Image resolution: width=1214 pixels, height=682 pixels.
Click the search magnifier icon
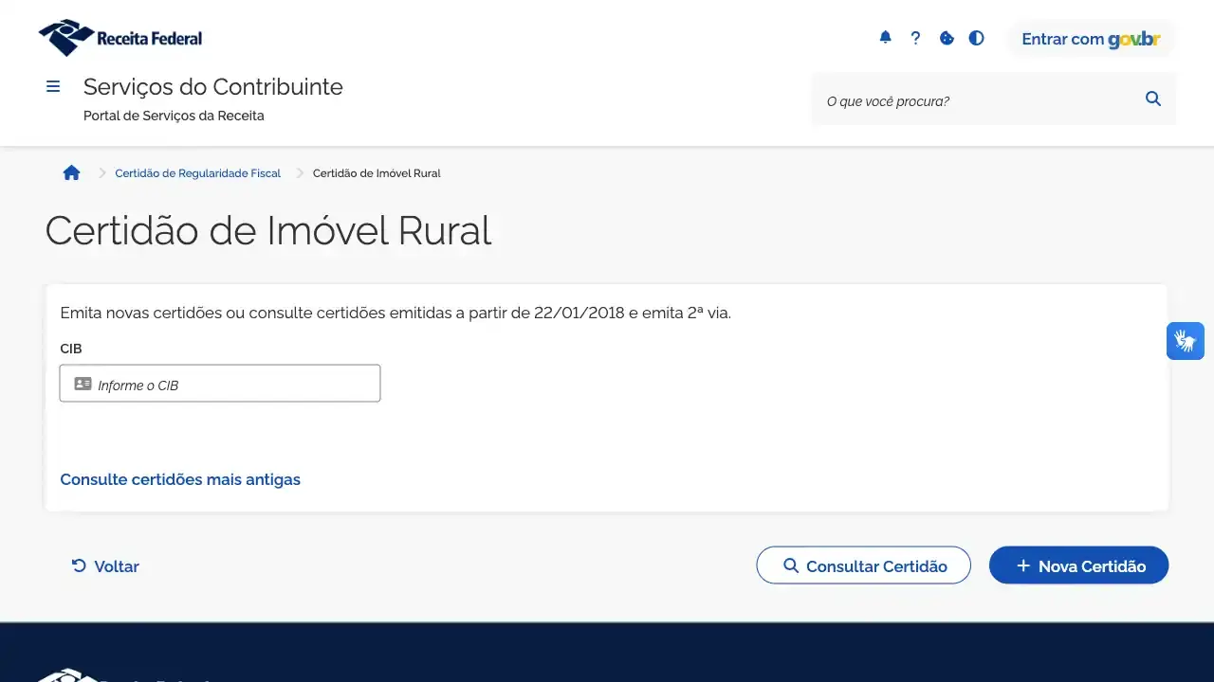pos(1153,99)
